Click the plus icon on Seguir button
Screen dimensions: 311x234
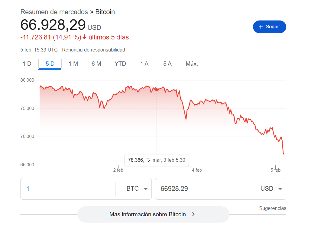point(261,27)
